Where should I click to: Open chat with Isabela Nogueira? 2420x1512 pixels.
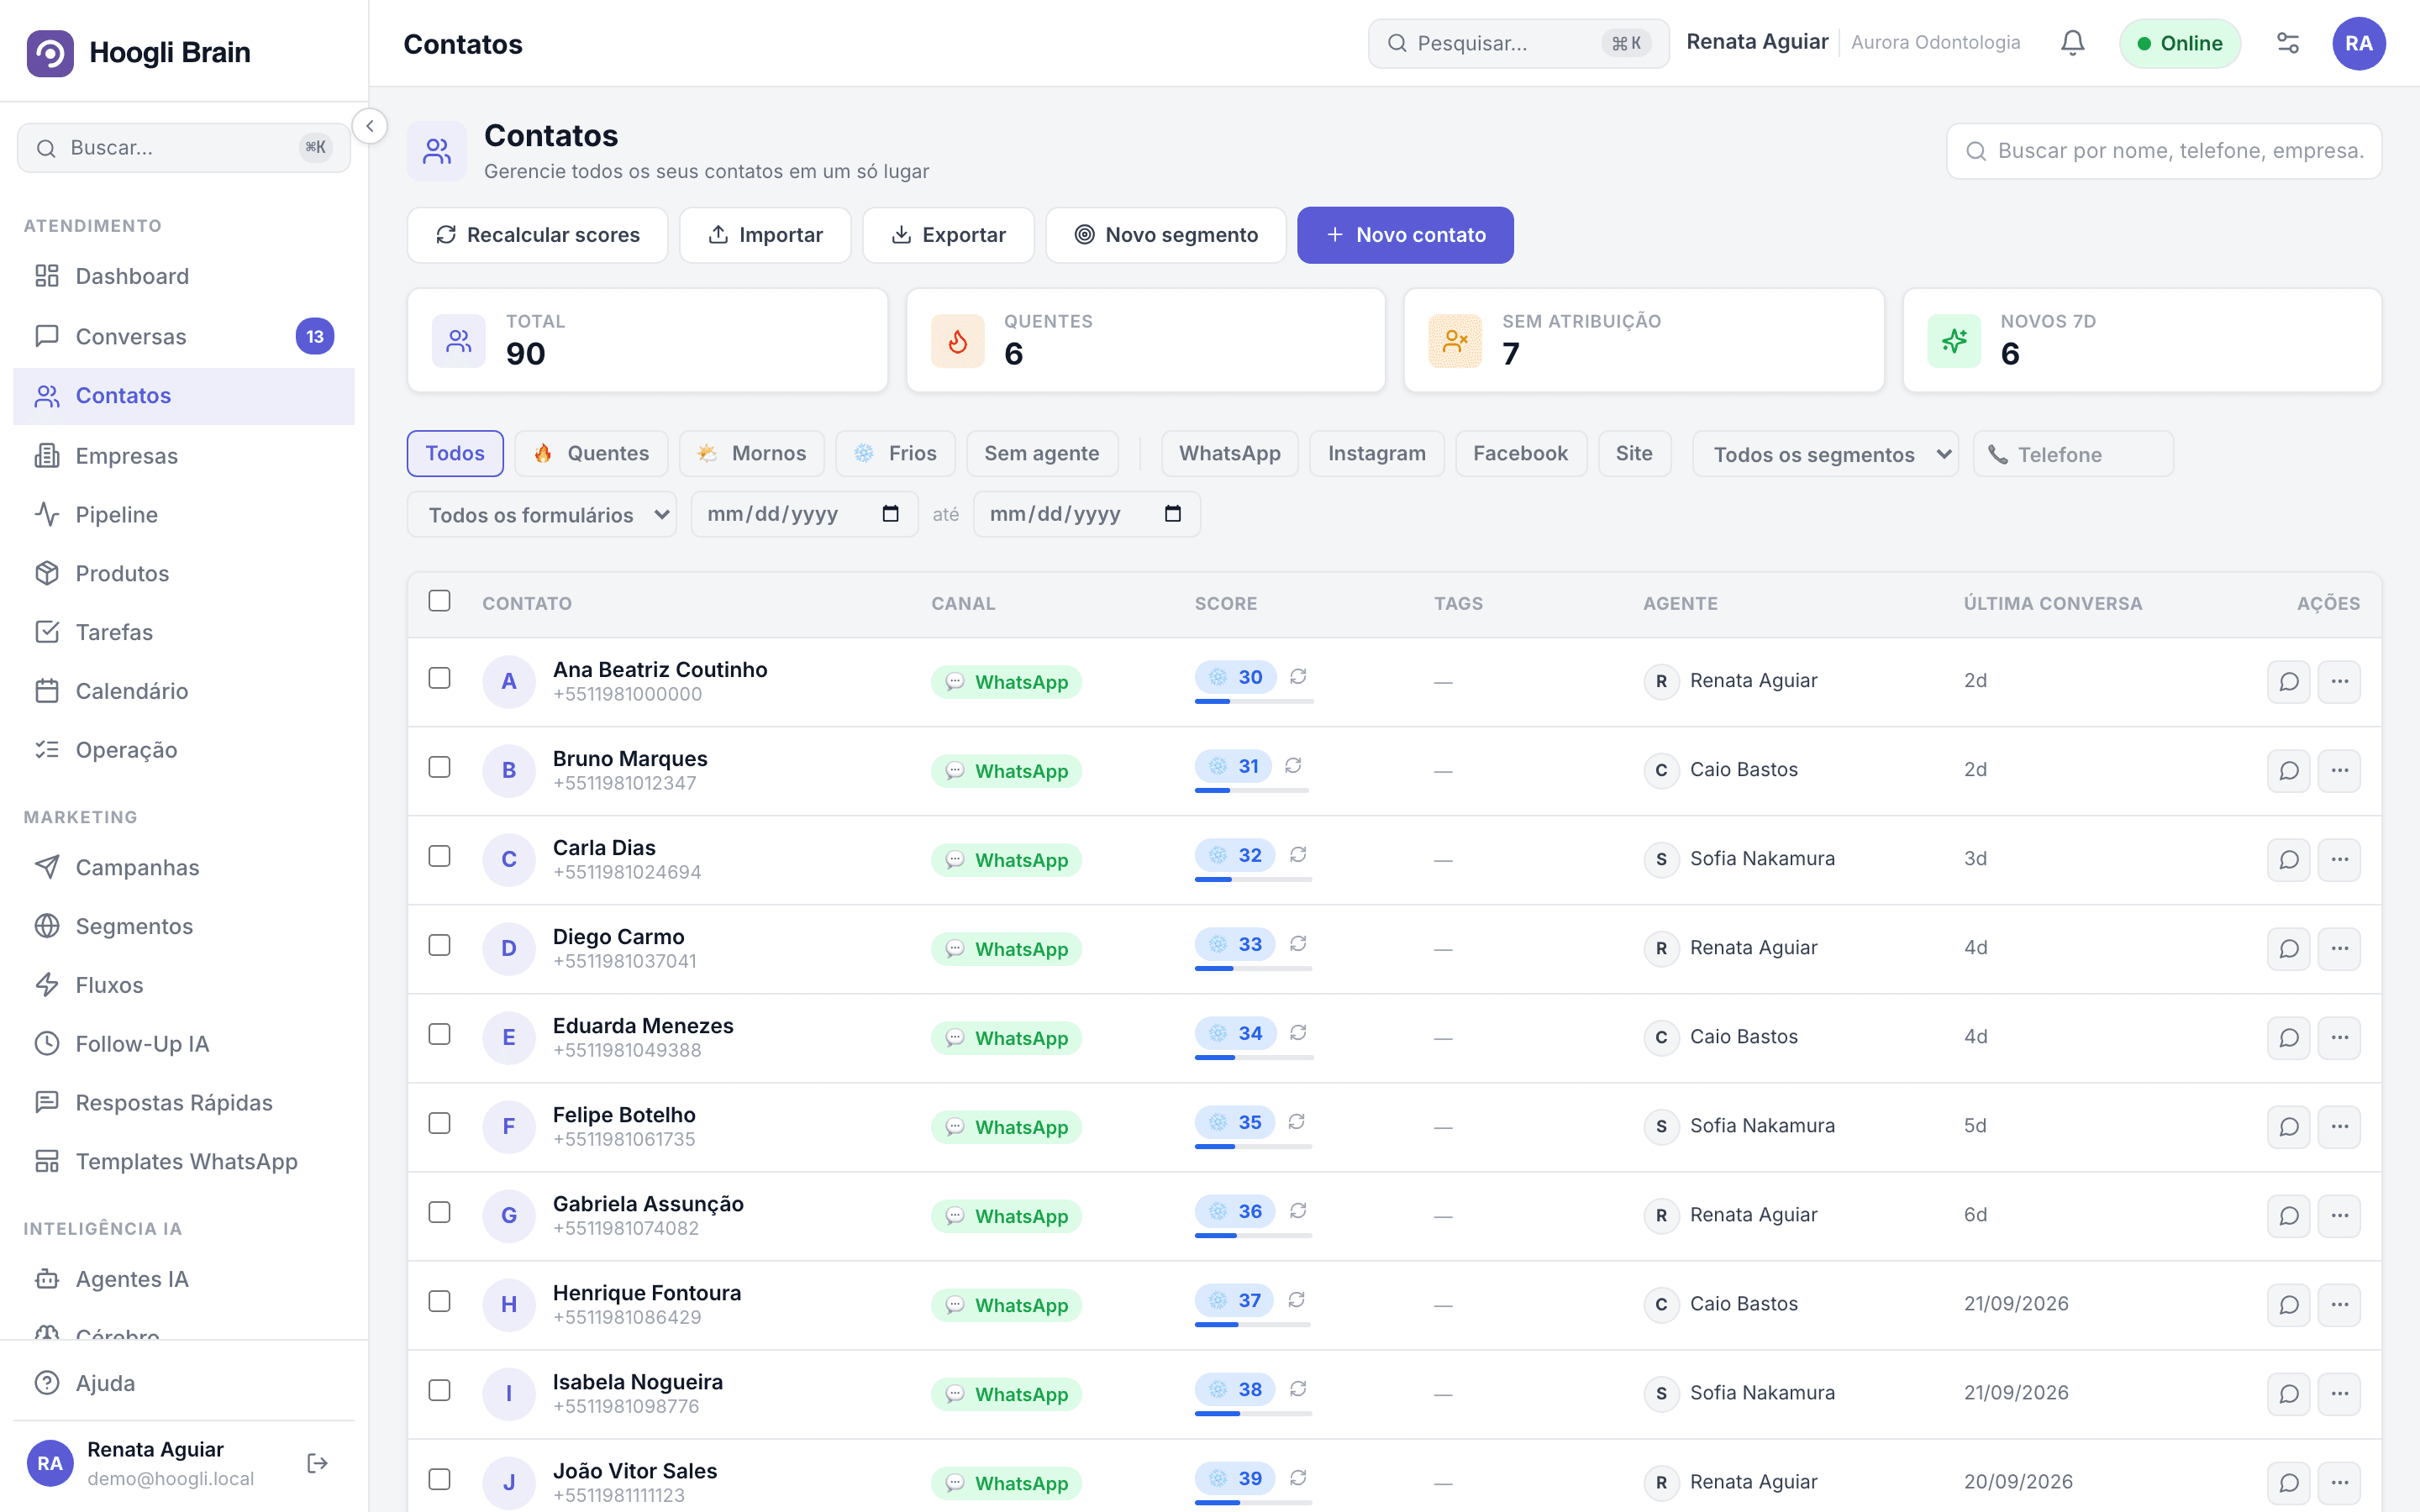pos(2289,1394)
